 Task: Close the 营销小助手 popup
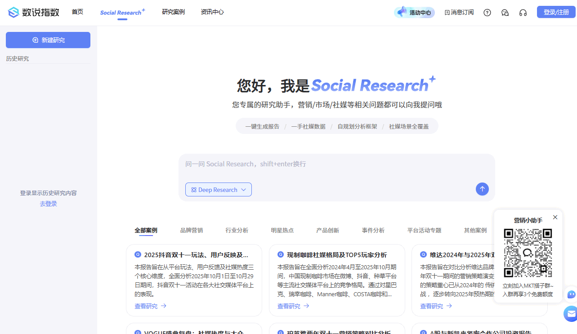(x=555, y=217)
